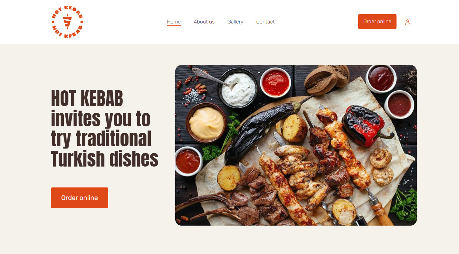Open the Contact page link
Screen dimensions: 459x254
pyautogui.click(x=265, y=22)
